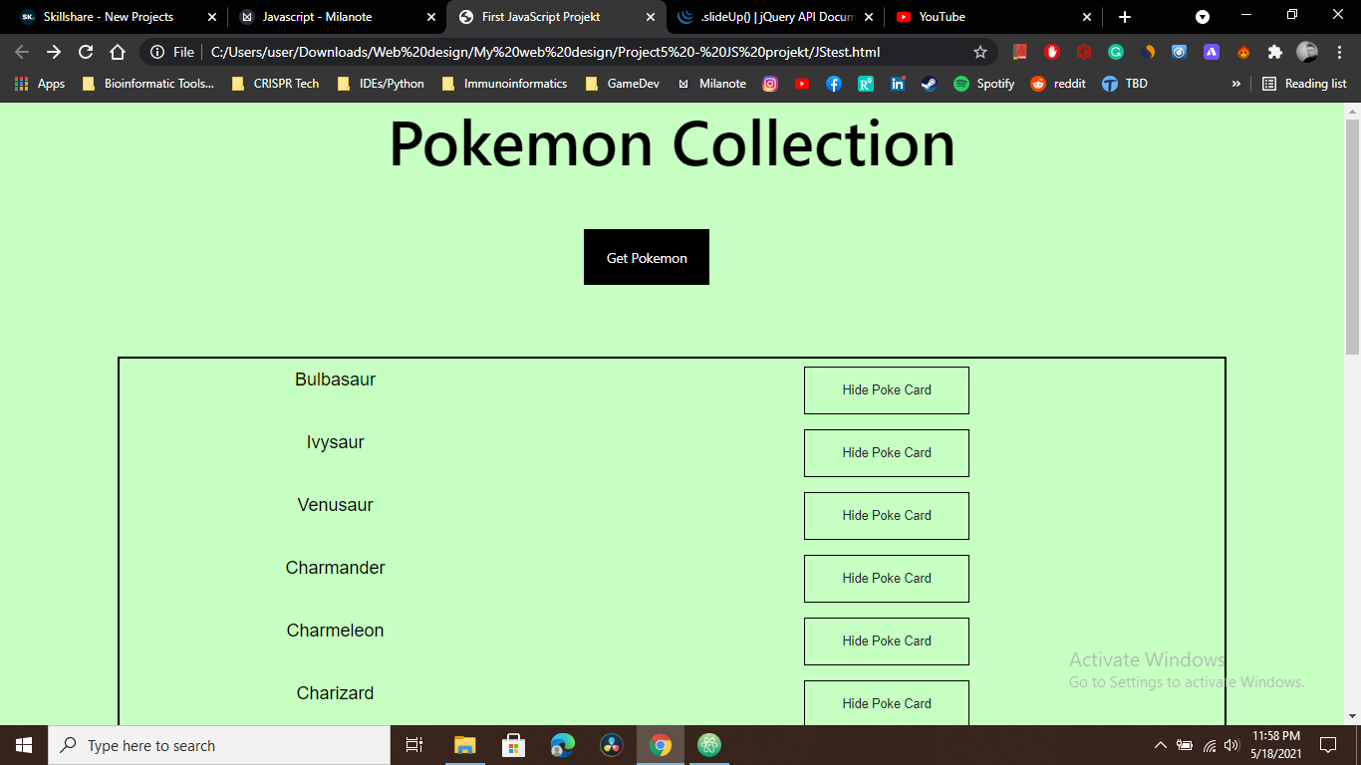Expand the Immunoinformatics bookmark folder
Image resolution: width=1361 pixels, height=765 pixels.
pos(504,84)
